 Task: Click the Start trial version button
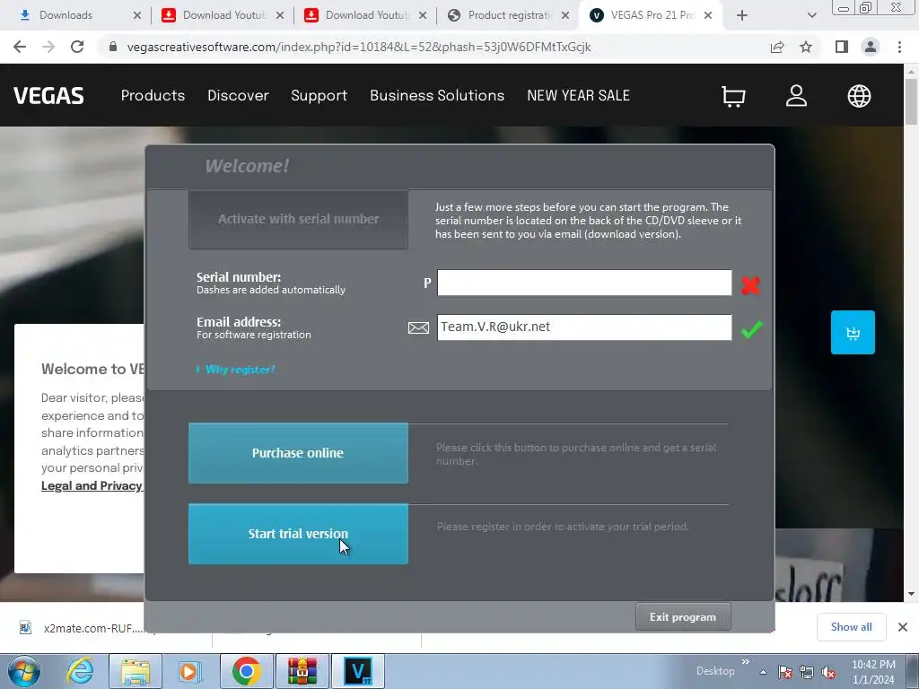coord(298,534)
